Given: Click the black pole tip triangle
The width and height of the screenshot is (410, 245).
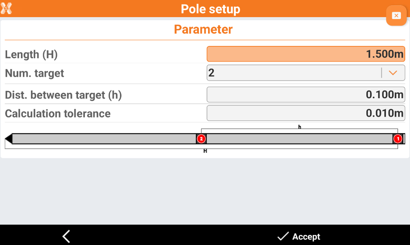Looking at the screenshot, I should click(x=9, y=139).
